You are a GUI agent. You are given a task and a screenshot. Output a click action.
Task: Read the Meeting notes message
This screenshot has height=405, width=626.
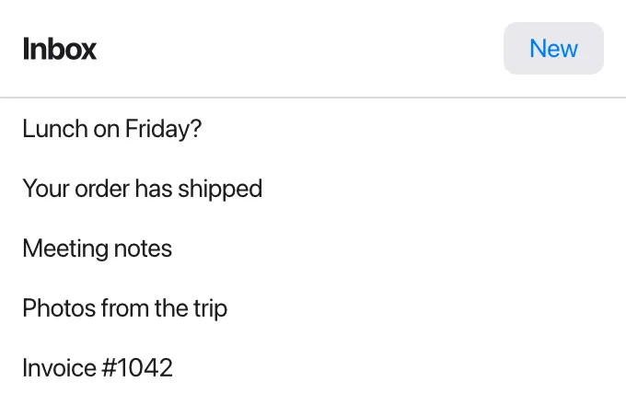(313, 249)
